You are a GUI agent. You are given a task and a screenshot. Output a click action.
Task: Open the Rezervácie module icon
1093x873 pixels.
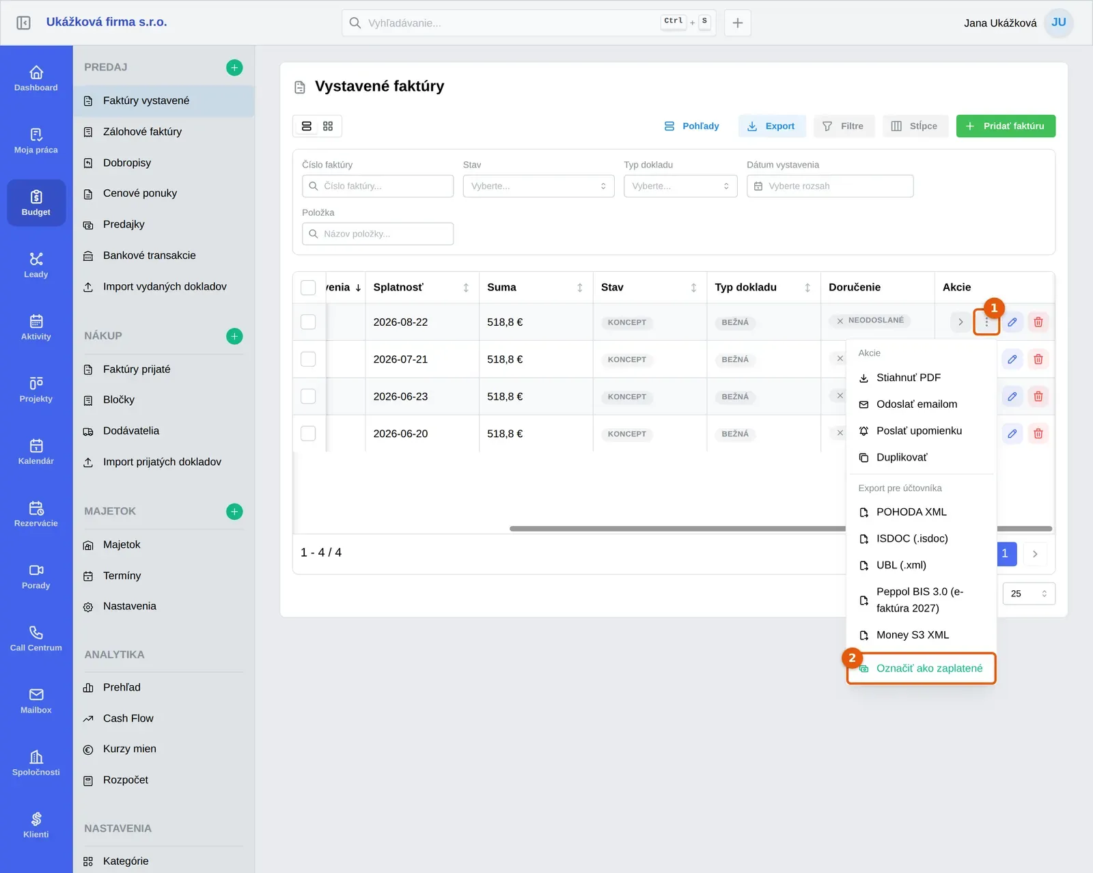(x=36, y=514)
